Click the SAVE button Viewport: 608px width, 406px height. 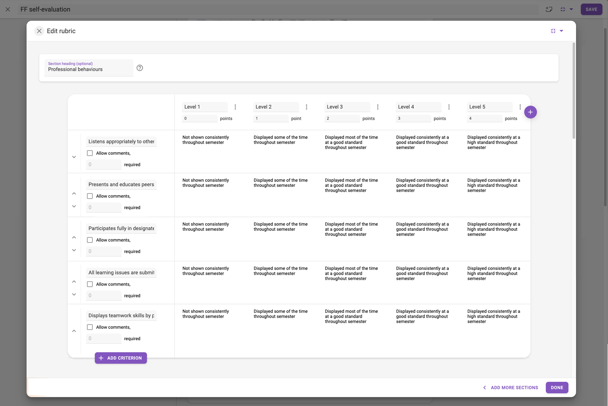click(x=591, y=9)
